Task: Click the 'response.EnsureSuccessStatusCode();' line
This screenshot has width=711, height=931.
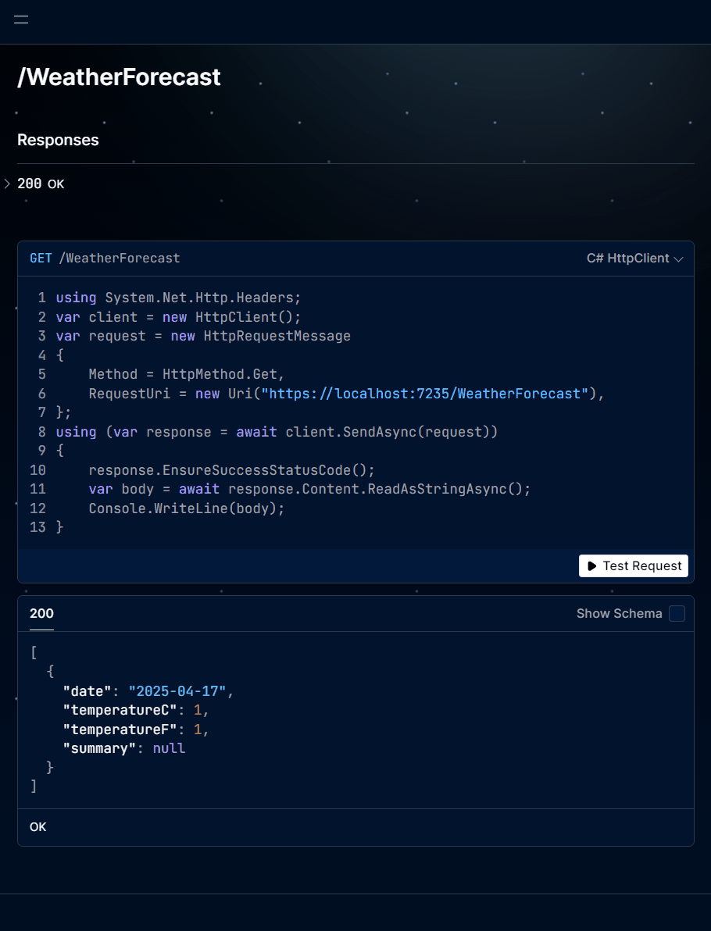Action: [231, 470]
